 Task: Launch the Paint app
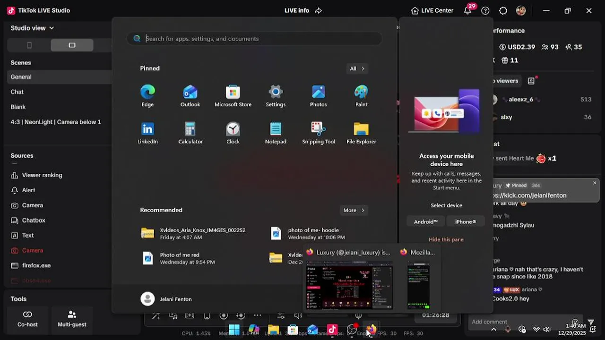361,96
